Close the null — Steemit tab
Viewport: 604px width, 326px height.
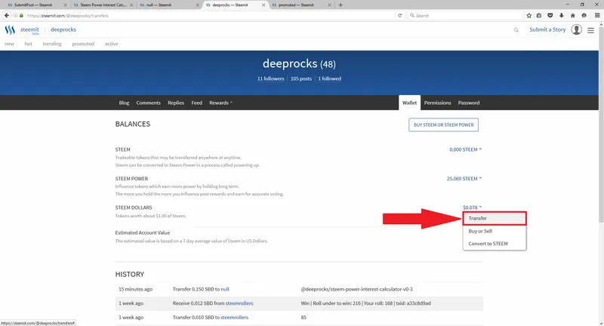pyautogui.click(x=198, y=5)
